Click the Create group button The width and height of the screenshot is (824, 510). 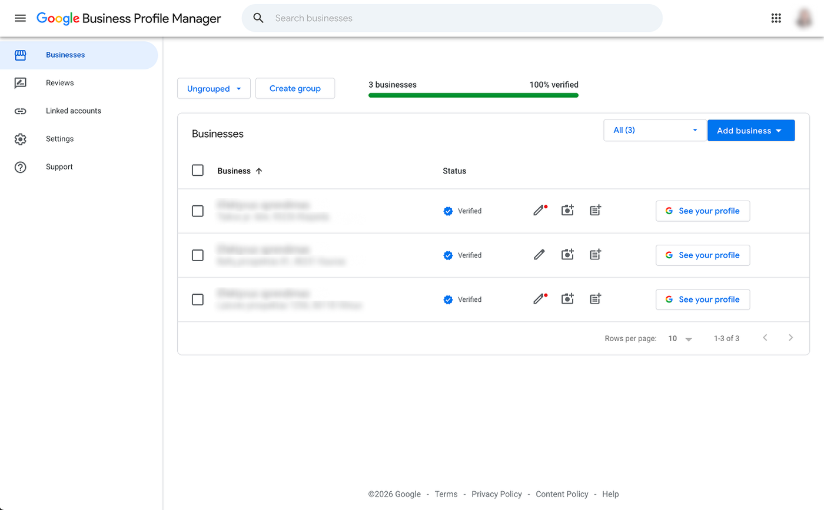click(295, 89)
